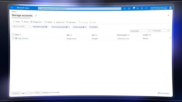Image resolution: width=182 pixels, height=102 pixels.
Task: Go to the Home breadcrumb
Action: click(14, 12)
